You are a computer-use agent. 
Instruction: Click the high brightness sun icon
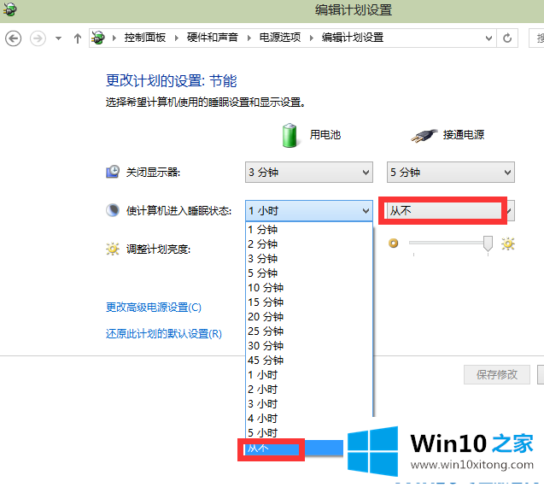(x=508, y=243)
